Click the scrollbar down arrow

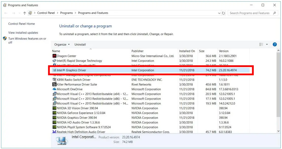coord(279,131)
